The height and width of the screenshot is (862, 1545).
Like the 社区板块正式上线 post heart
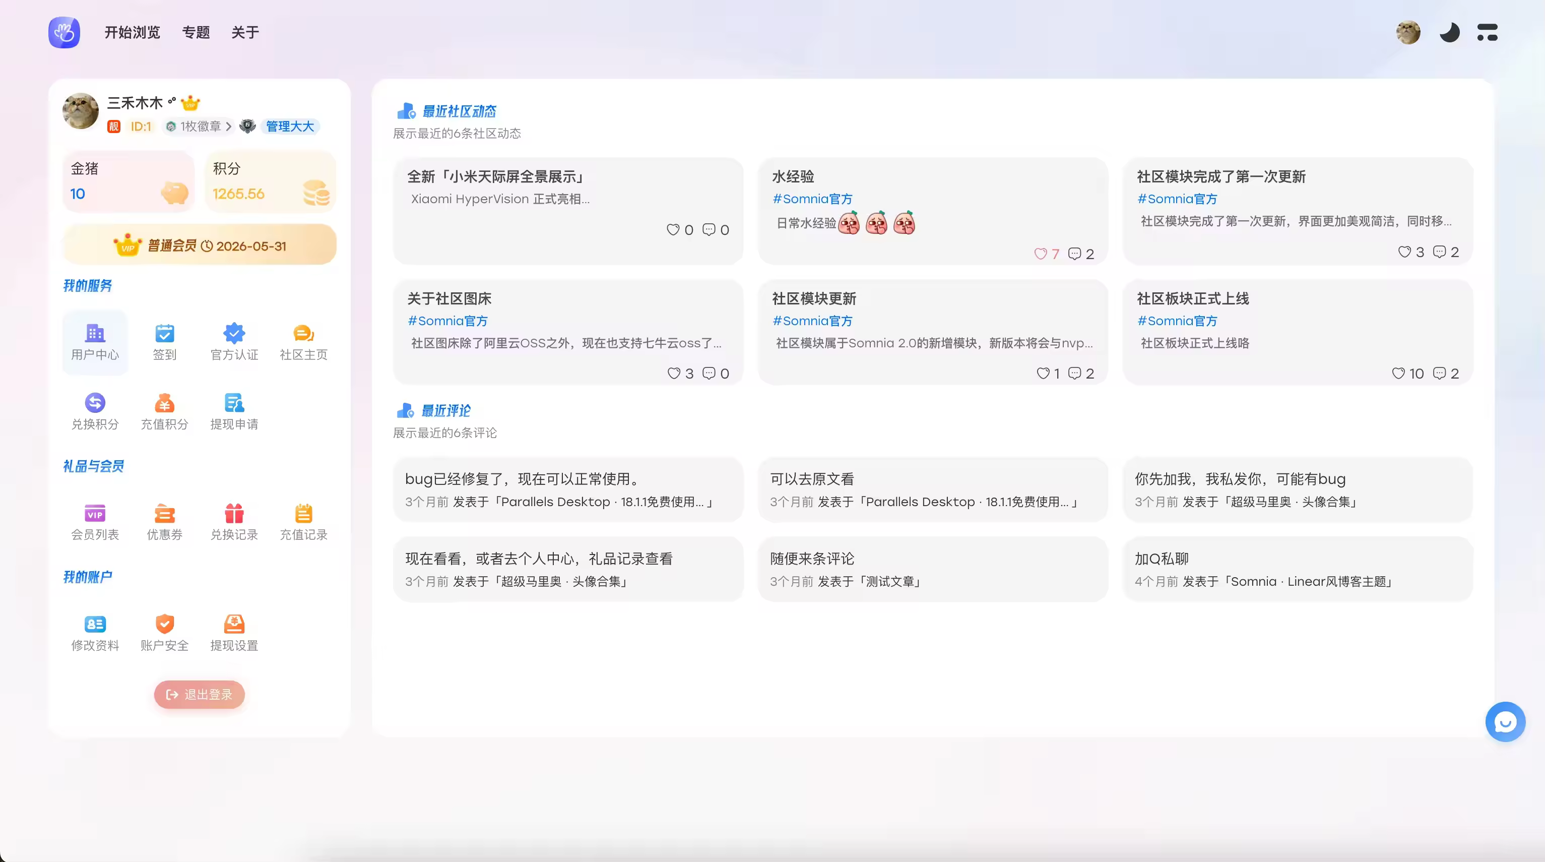tap(1398, 374)
